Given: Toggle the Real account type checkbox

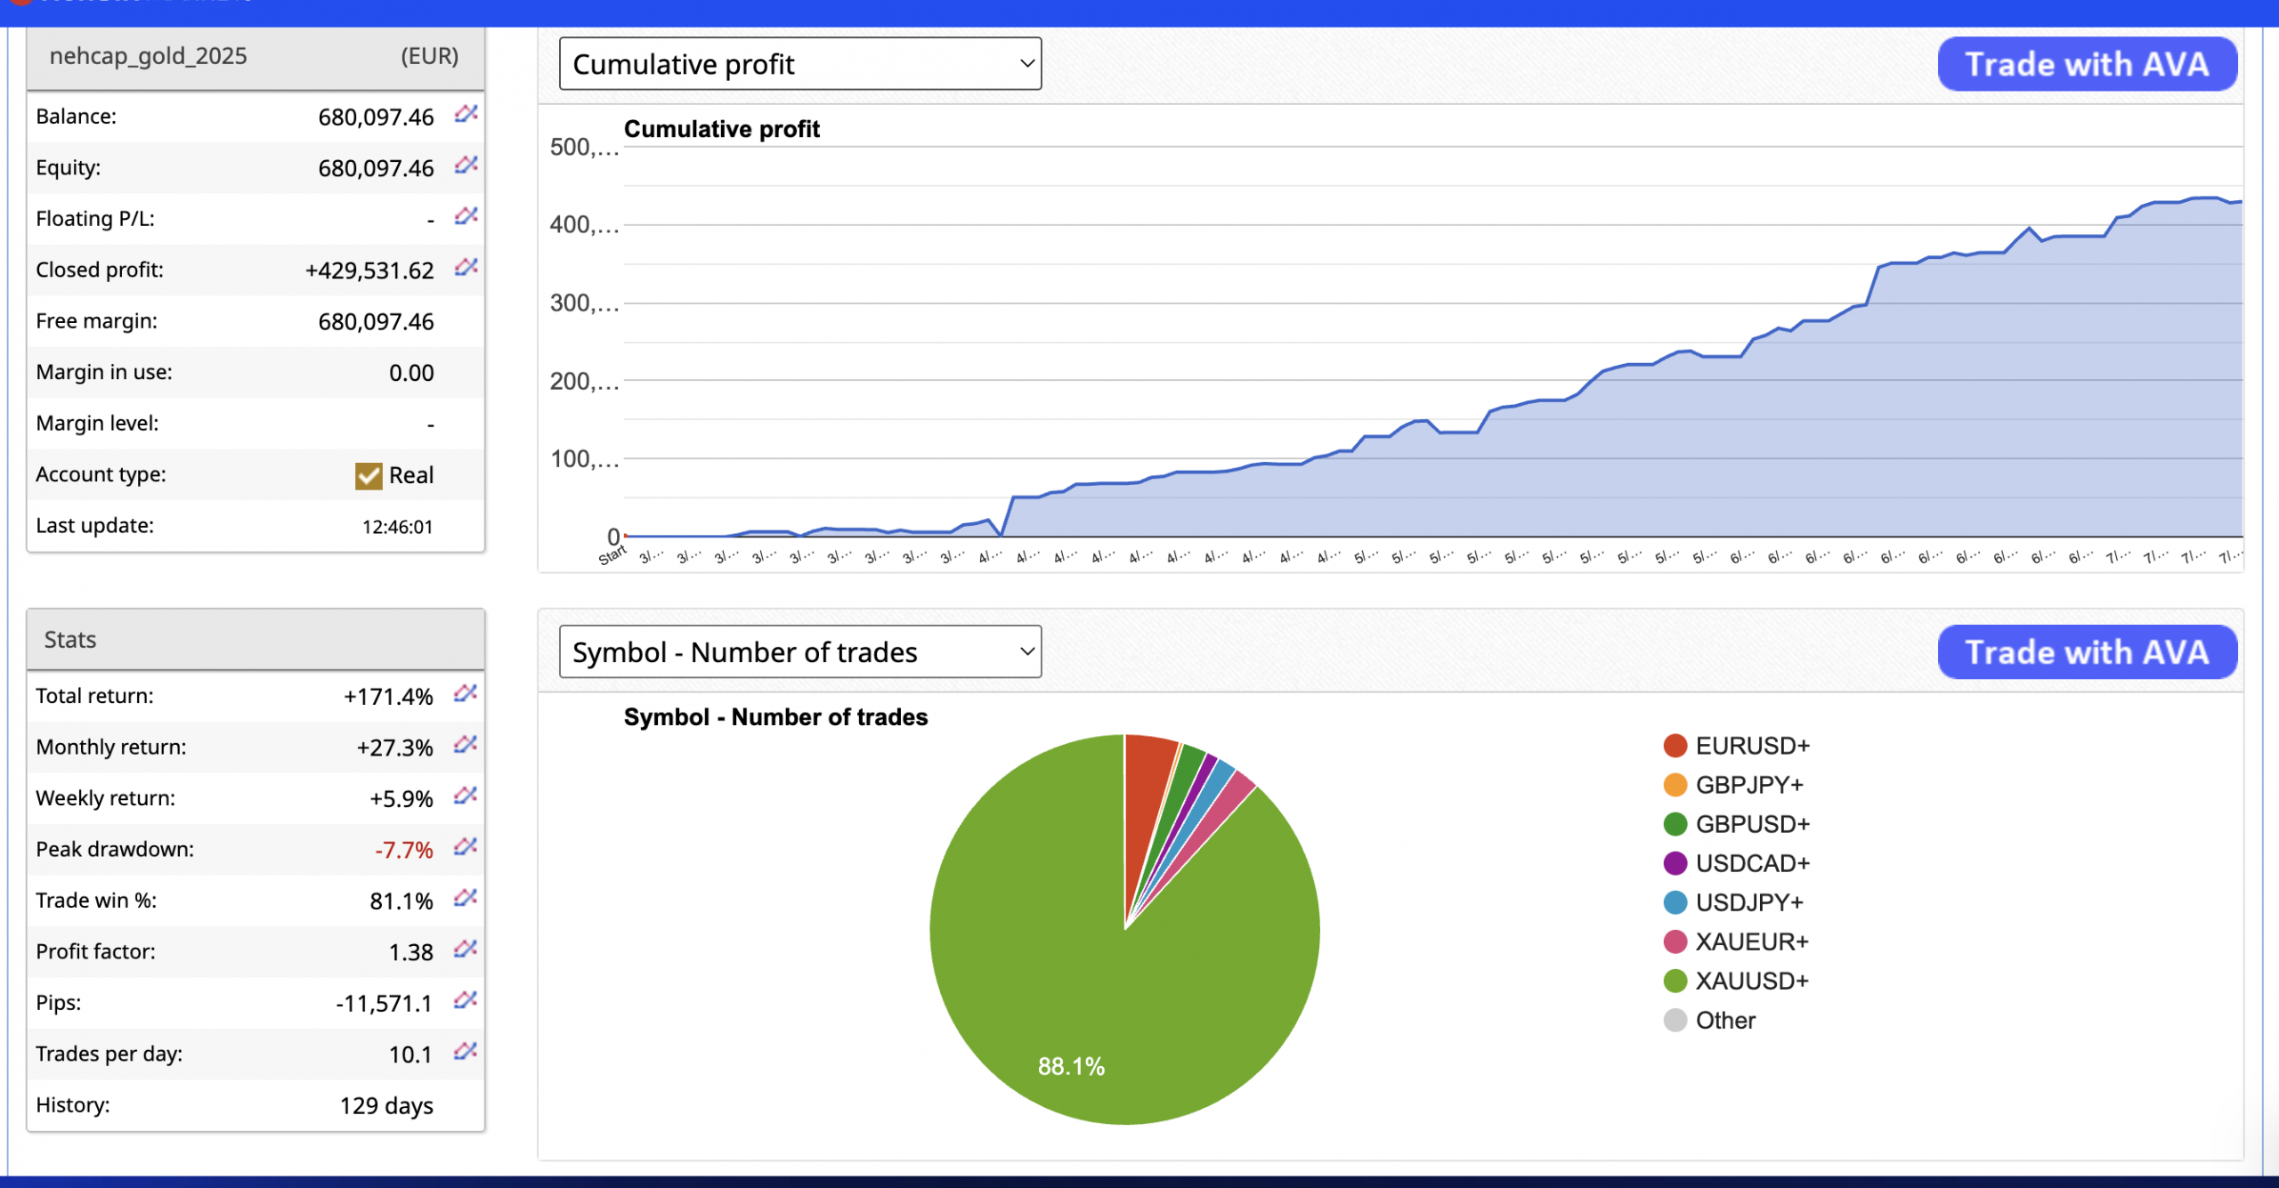Looking at the screenshot, I should (369, 476).
